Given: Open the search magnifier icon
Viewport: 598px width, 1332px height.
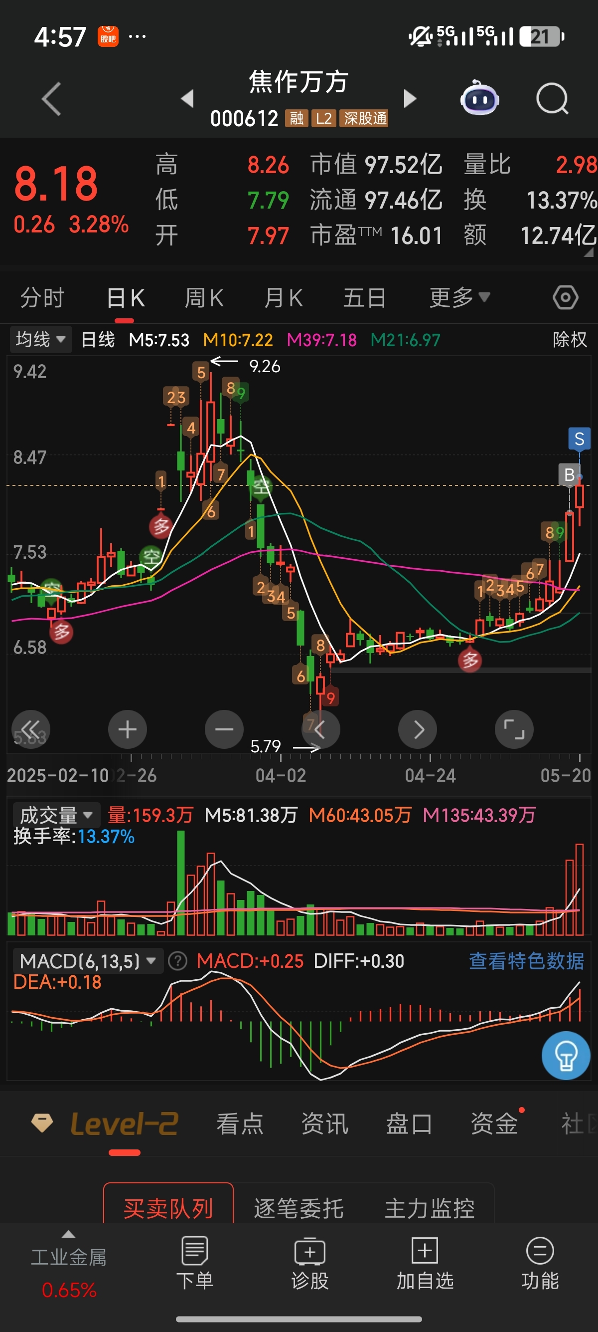Looking at the screenshot, I should (552, 98).
